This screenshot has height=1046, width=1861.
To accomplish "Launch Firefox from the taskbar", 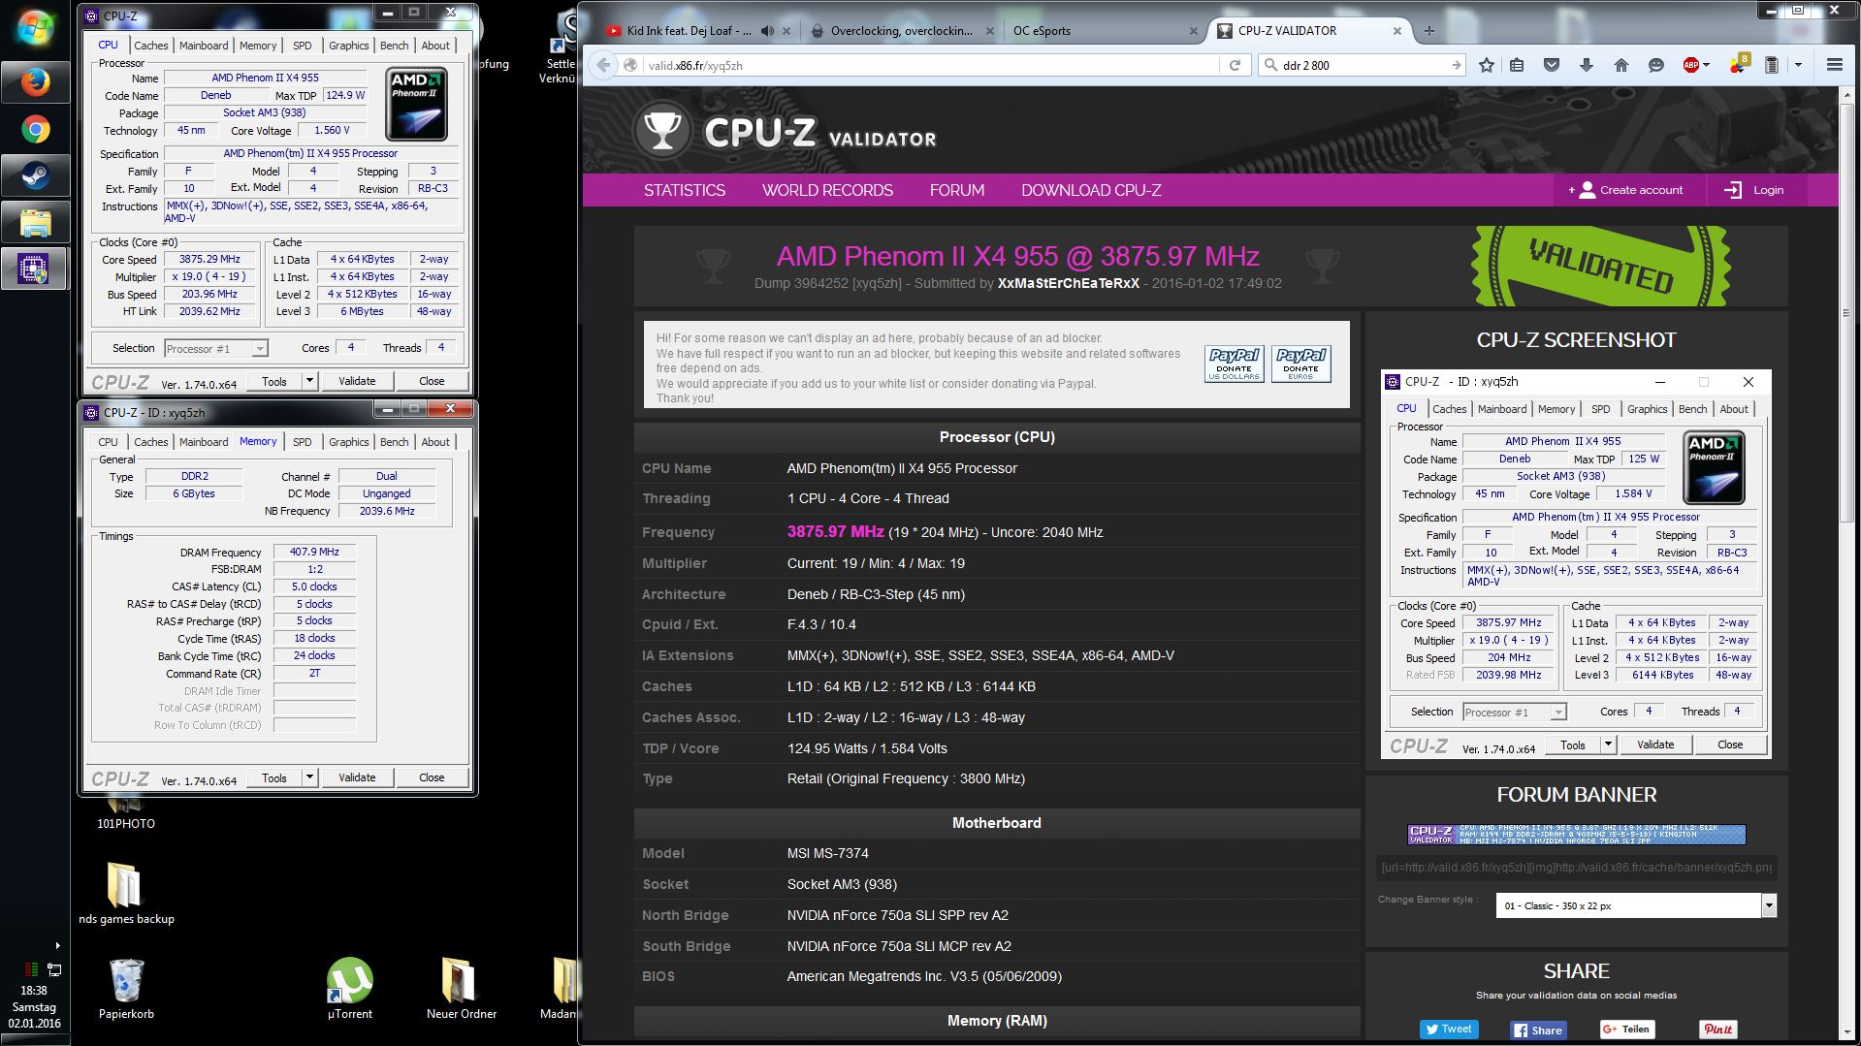I will (x=35, y=82).
